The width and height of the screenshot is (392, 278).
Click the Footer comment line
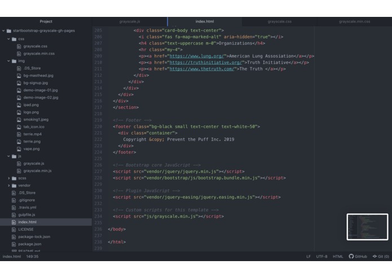(x=132, y=120)
